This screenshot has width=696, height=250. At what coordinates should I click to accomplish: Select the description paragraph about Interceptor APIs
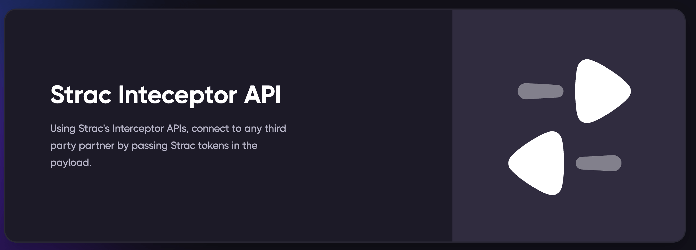[x=168, y=145]
